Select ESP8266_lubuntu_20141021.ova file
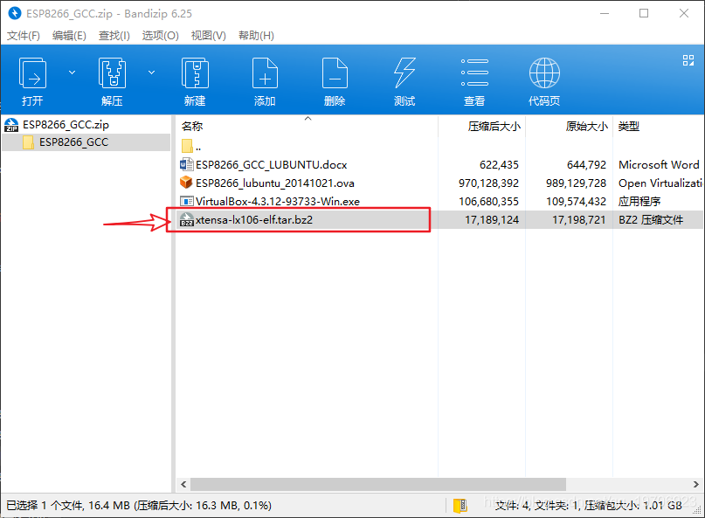The height and width of the screenshot is (518, 705). click(274, 183)
